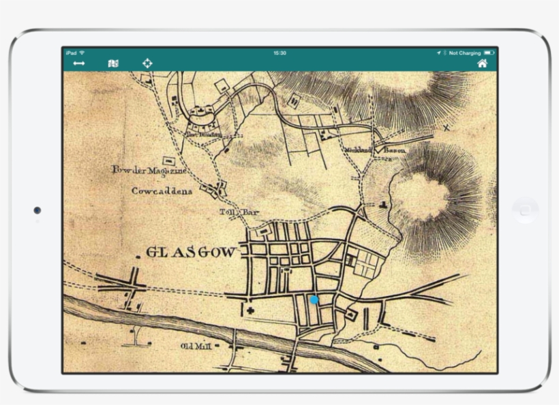
Task: Tap the crosshair locate-me icon
Action: pos(146,63)
